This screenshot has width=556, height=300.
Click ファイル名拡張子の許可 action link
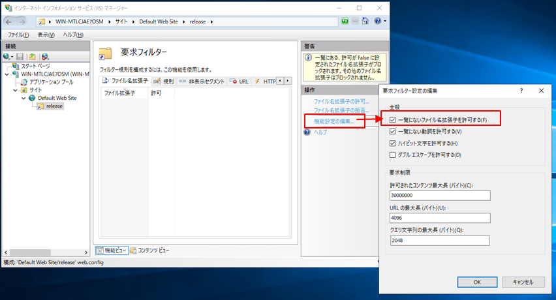[x=341, y=102]
